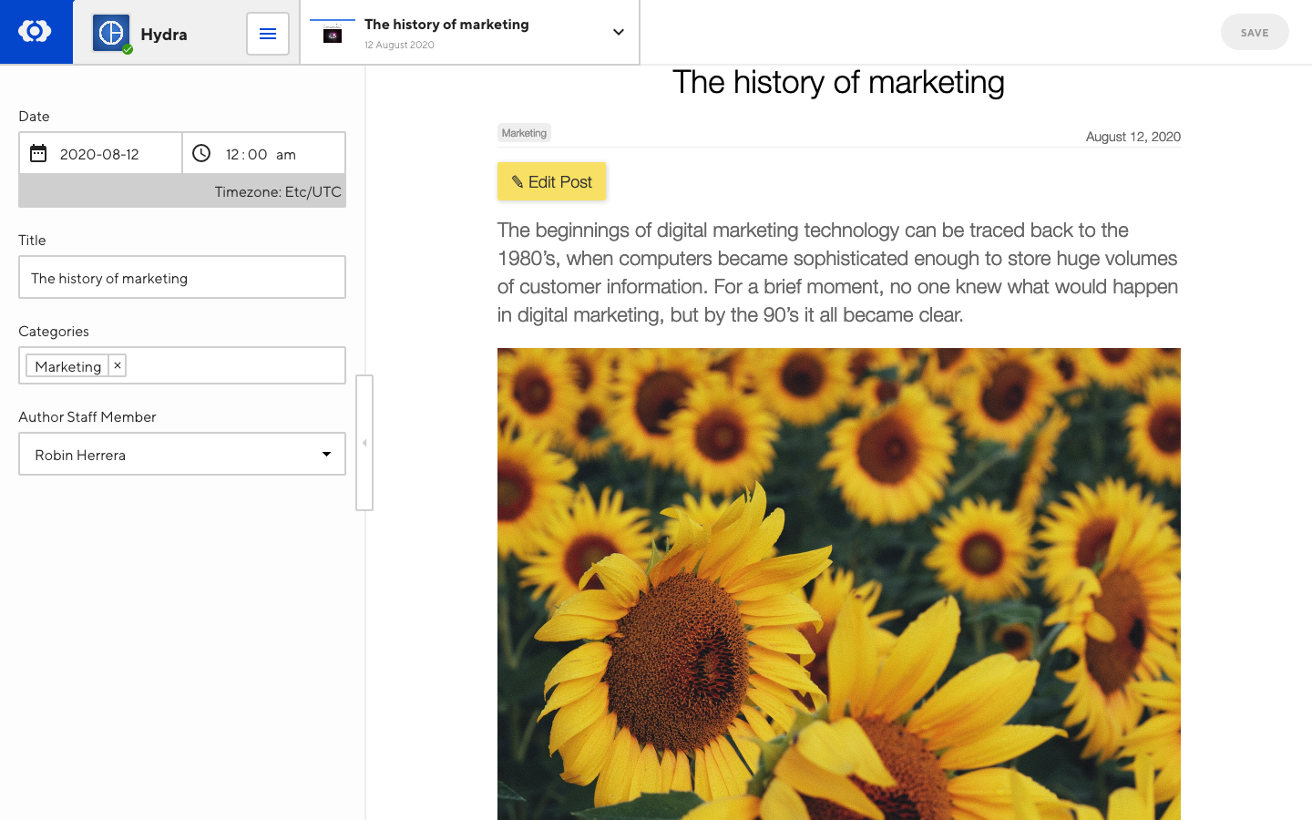Click the clock time icon
This screenshot has width=1312, height=820.
[201, 153]
